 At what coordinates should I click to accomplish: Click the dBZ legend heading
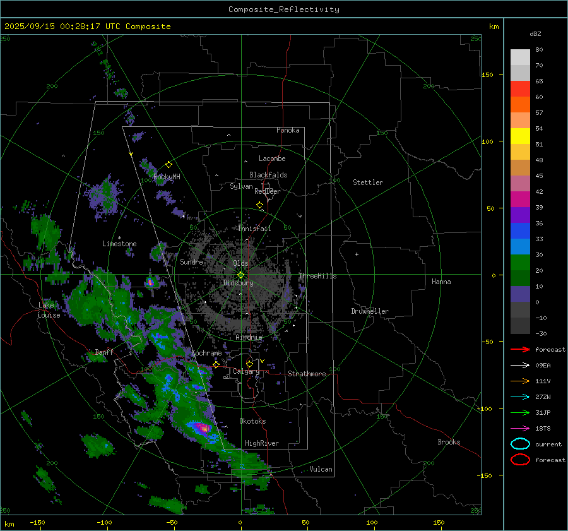(x=535, y=33)
